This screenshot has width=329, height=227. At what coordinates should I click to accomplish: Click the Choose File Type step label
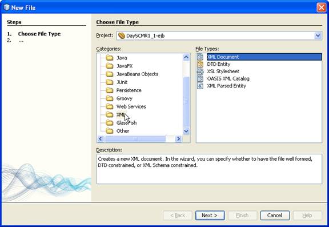39,34
